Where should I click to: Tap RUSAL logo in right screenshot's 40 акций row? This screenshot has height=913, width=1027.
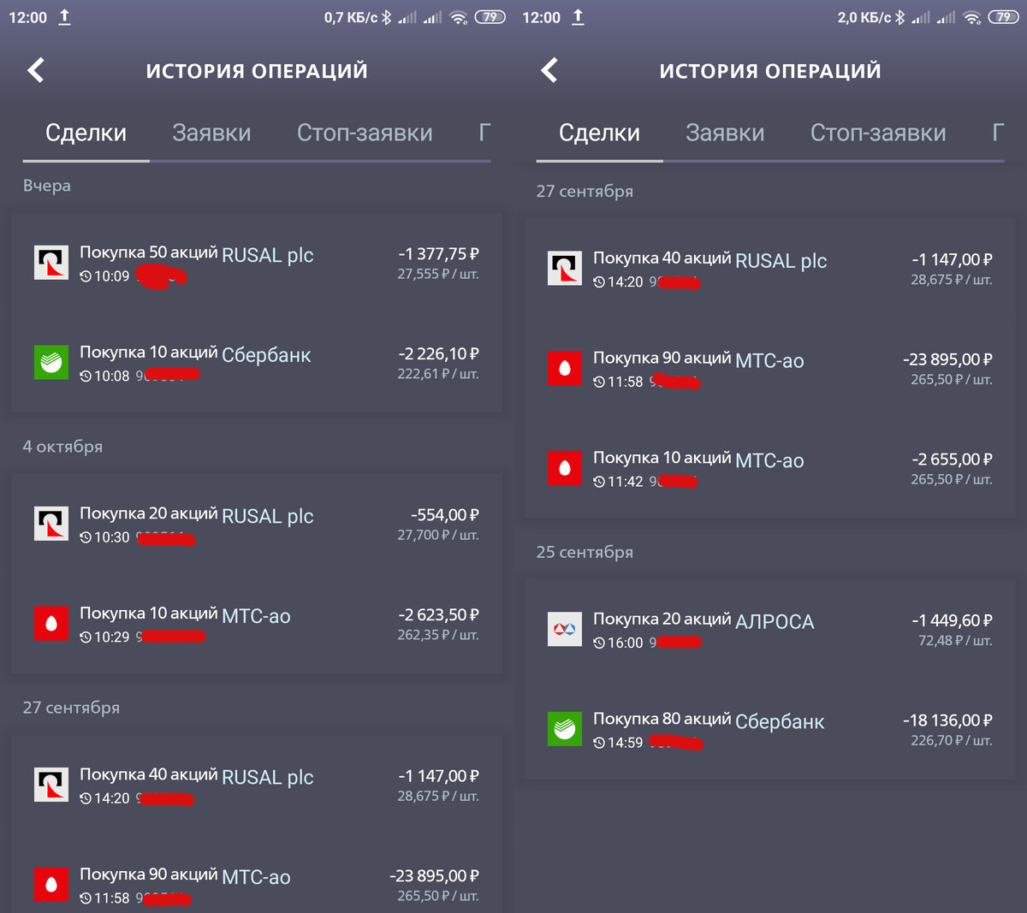click(565, 268)
